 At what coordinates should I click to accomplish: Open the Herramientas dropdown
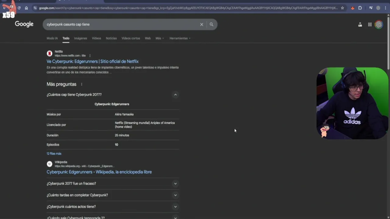pyautogui.click(x=180, y=38)
